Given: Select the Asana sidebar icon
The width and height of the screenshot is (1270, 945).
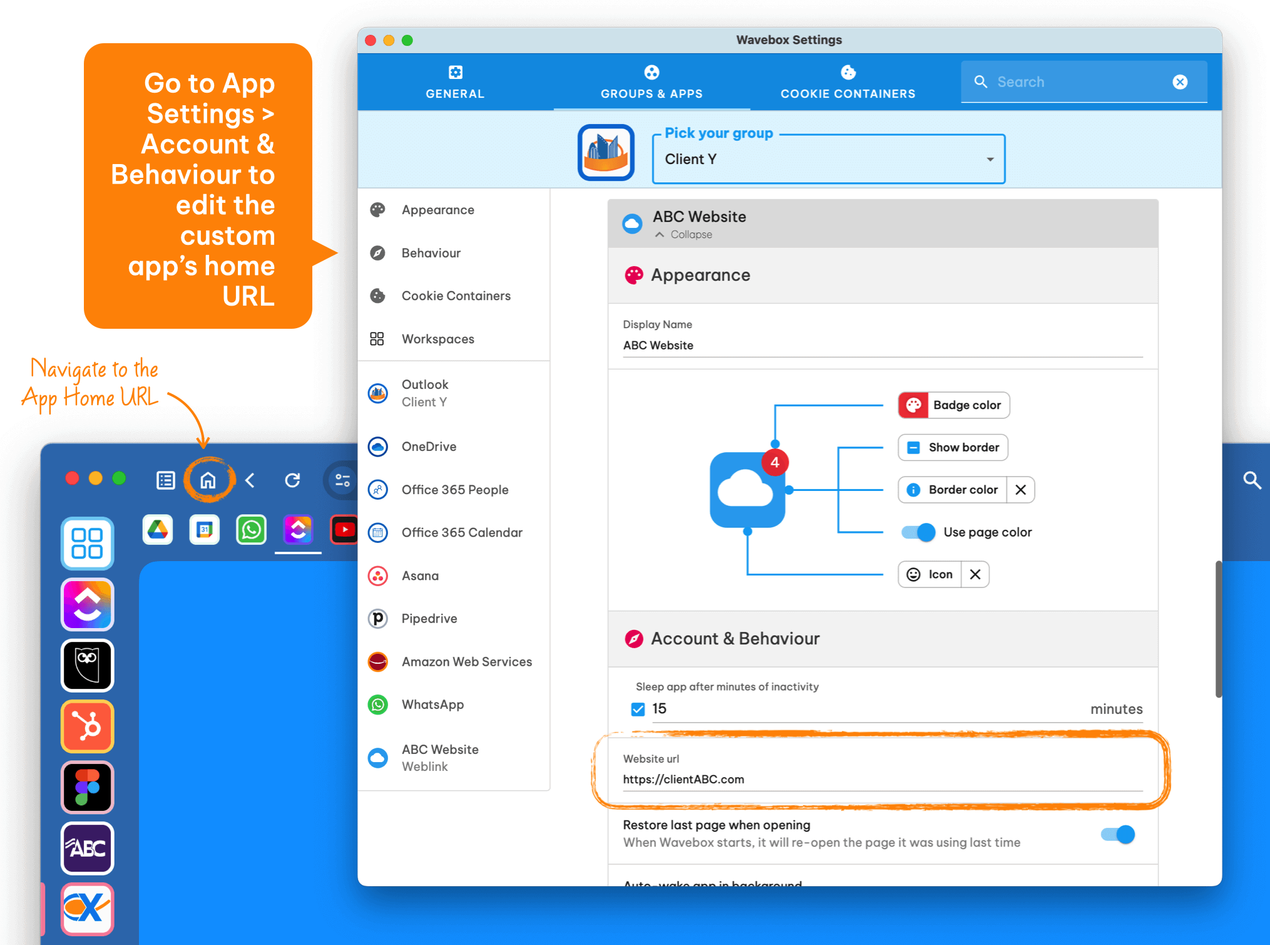Looking at the screenshot, I should tap(380, 576).
